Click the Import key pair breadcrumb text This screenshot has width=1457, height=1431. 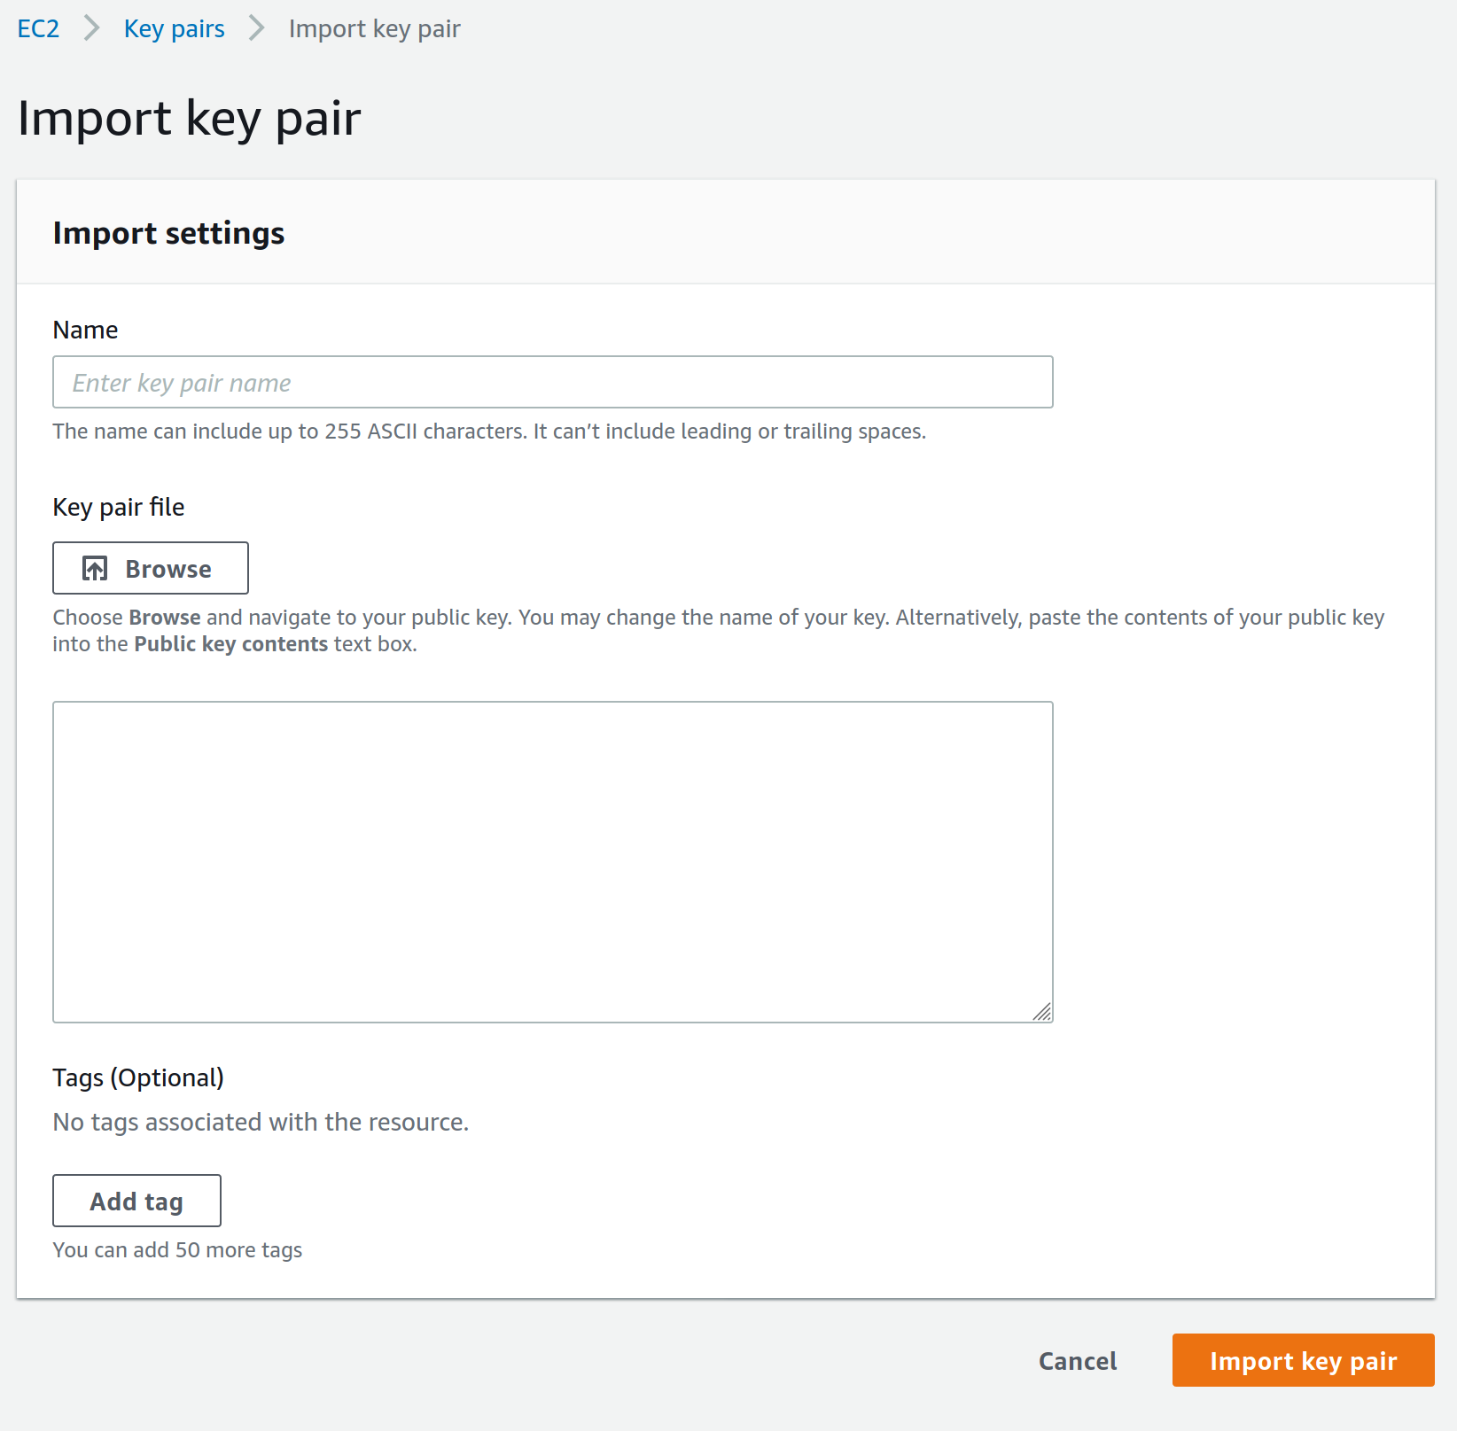tap(374, 28)
